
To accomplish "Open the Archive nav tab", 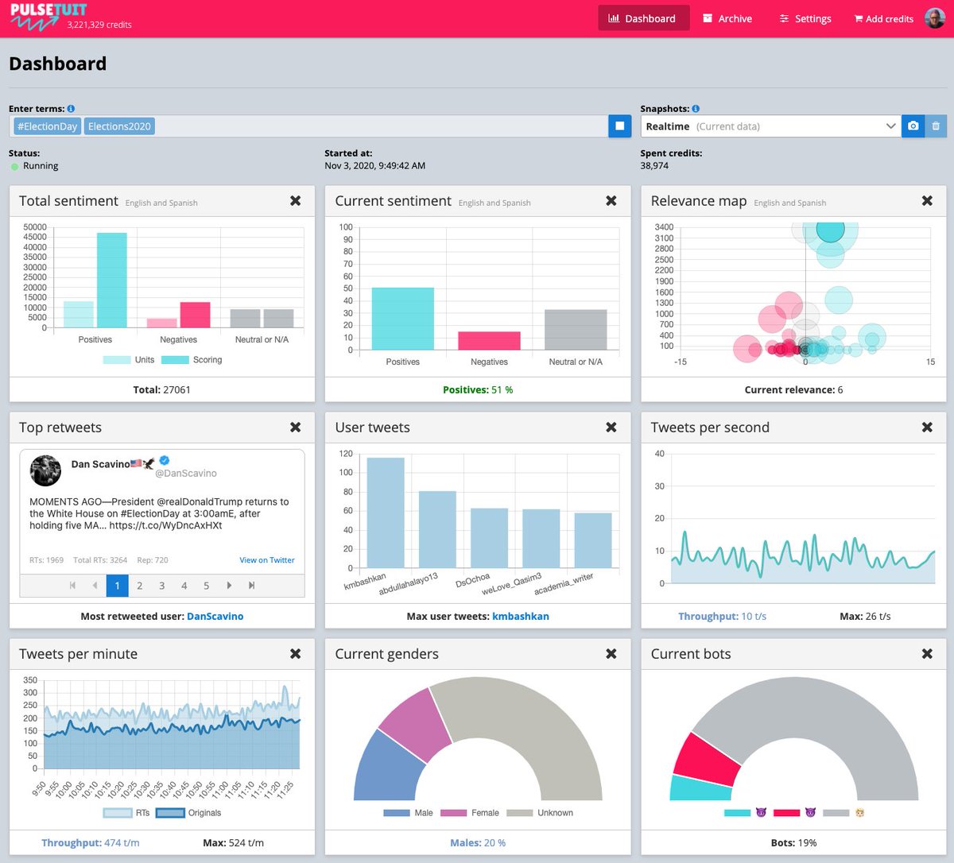I will (727, 18).
